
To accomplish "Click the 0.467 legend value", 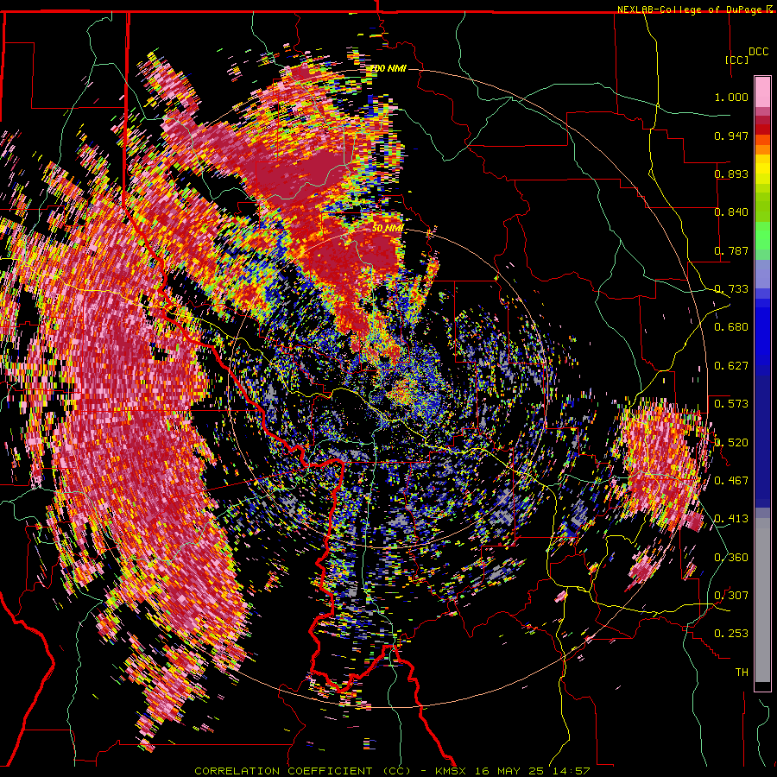I will (x=731, y=481).
